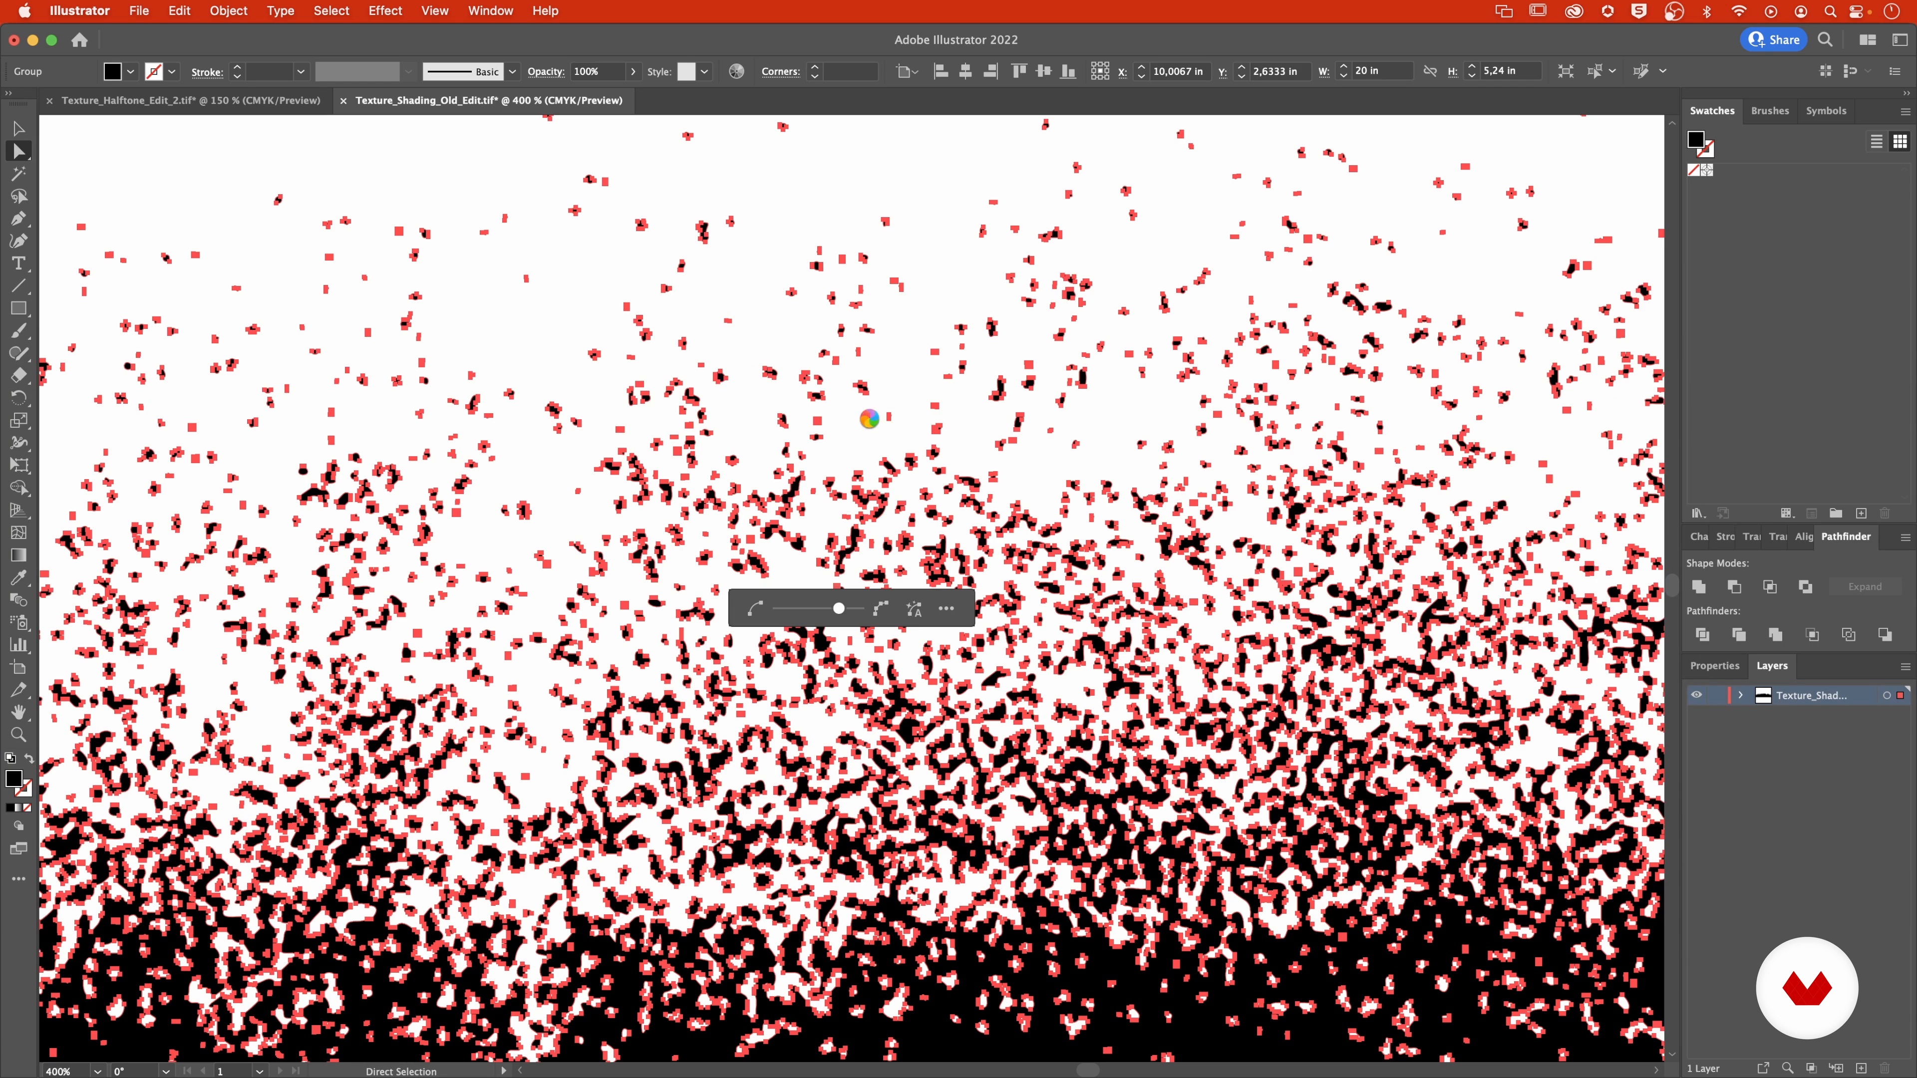The height and width of the screenshot is (1078, 1917).
Task: Toggle auto-corner points in floating smooth bar
Action: tap(915, 608)
